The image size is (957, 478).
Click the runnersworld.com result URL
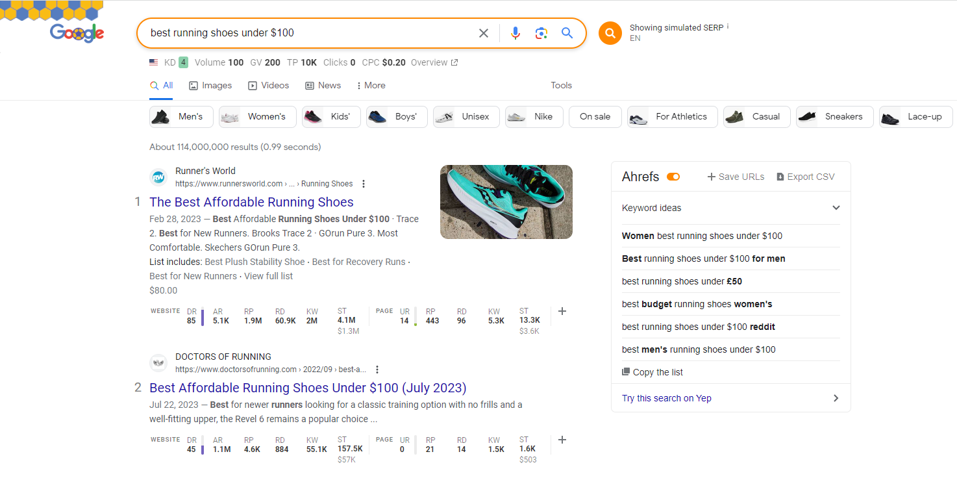[x=264, y=184]
